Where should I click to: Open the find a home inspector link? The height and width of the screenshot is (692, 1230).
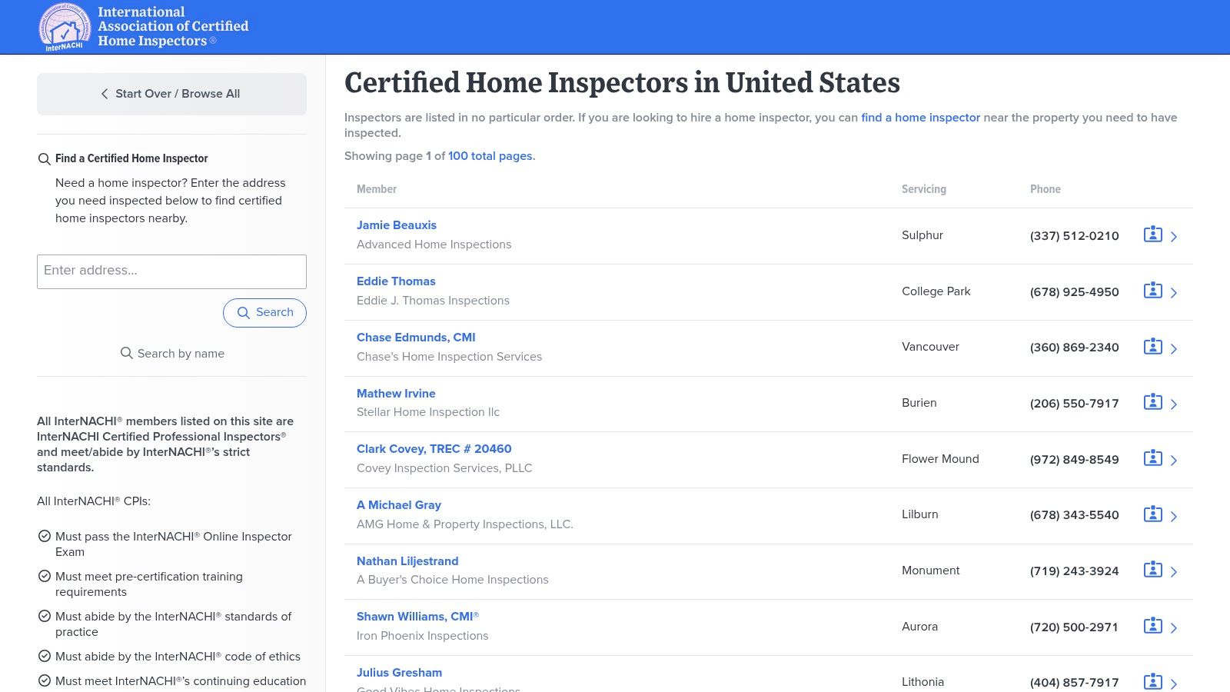(920, 118)
